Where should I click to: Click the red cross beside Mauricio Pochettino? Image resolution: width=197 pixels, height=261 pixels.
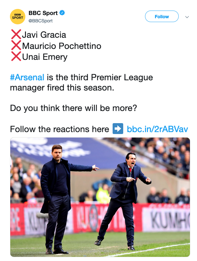pyautogui.click(x=16, y=46)
